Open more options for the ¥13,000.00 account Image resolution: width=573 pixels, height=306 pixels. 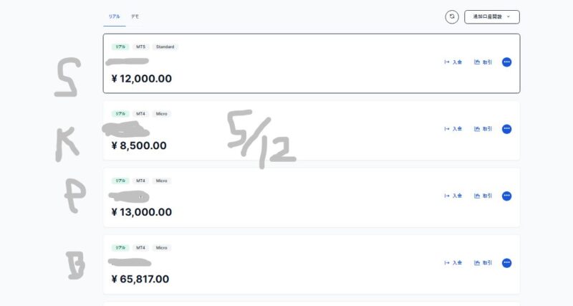tap(506, 196)
